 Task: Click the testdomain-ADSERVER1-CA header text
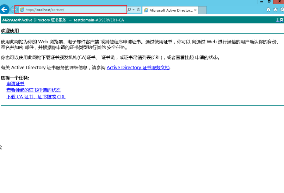pyautogui.click(x=99, y=20)
